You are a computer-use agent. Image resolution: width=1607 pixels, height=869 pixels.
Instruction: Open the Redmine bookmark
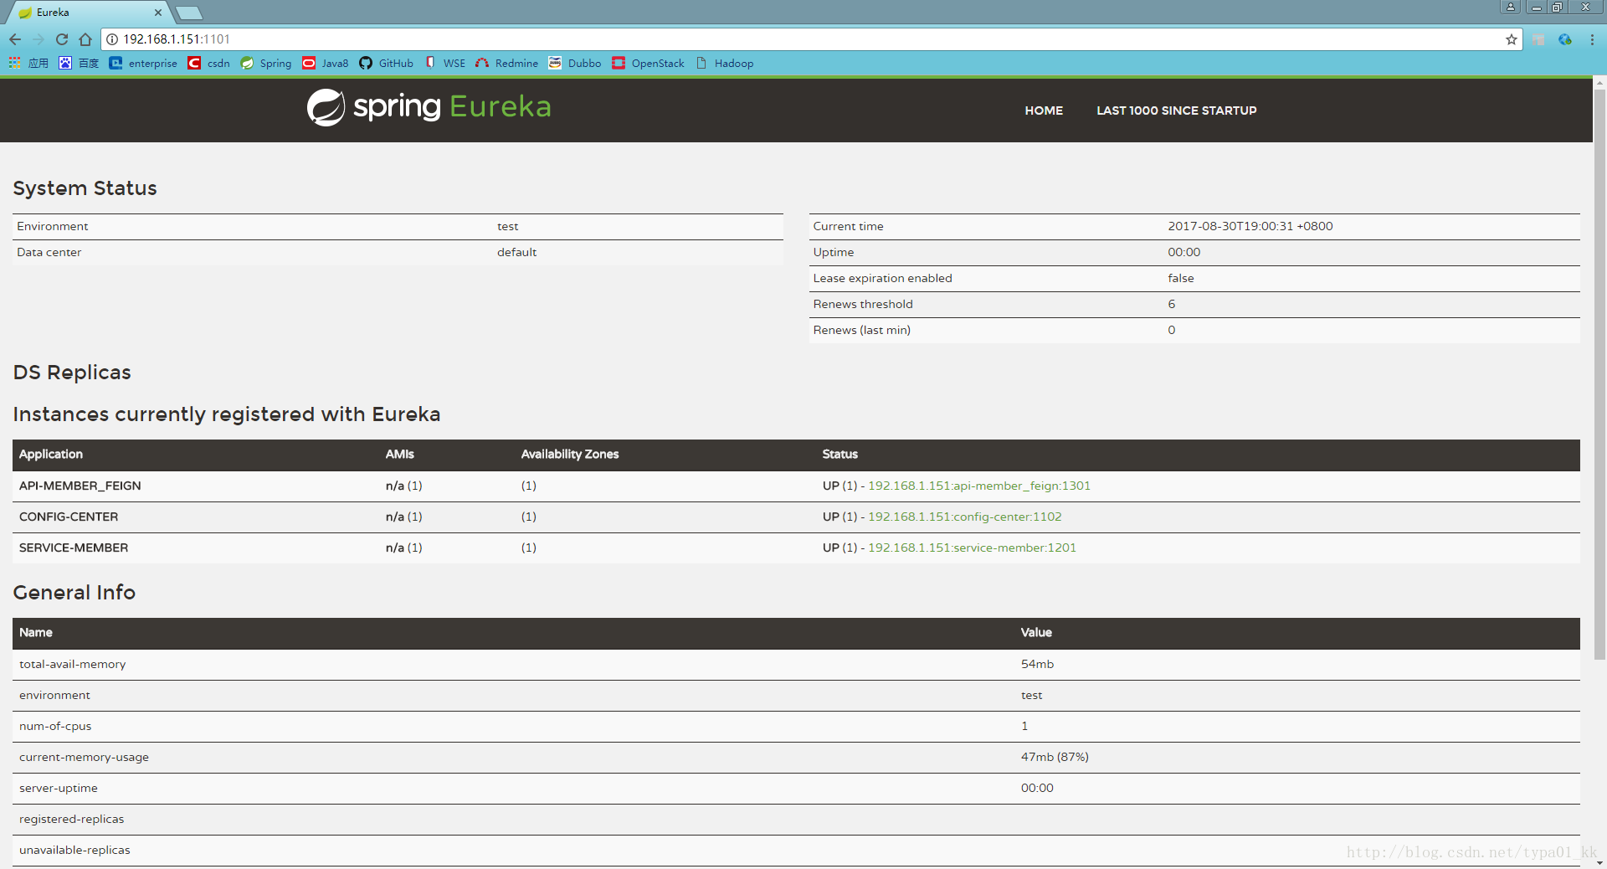coord(507,63)
